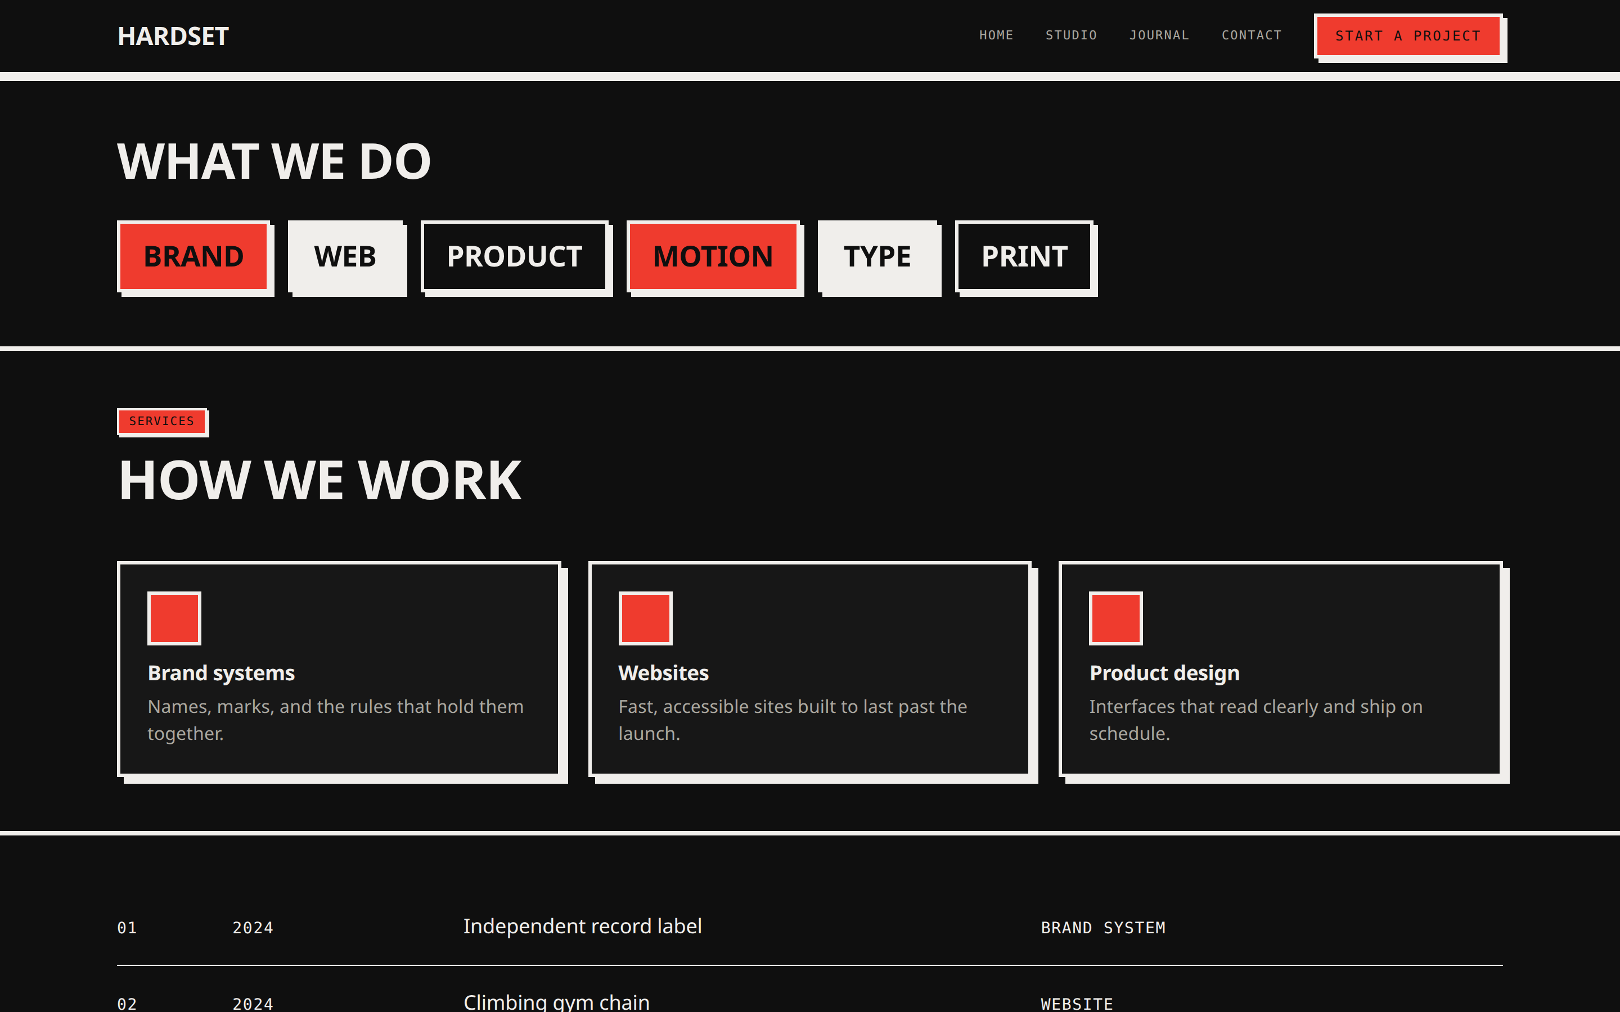Click the red square icon above Brand systems
This screenshot has height=1012, width=1620.
[174, 618]
